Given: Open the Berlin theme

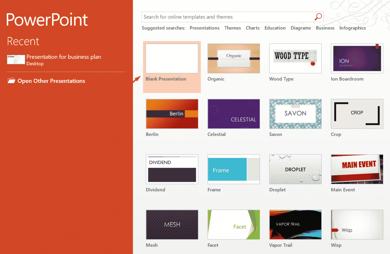Looking at the screenshot, I should (x=172, y=114).
